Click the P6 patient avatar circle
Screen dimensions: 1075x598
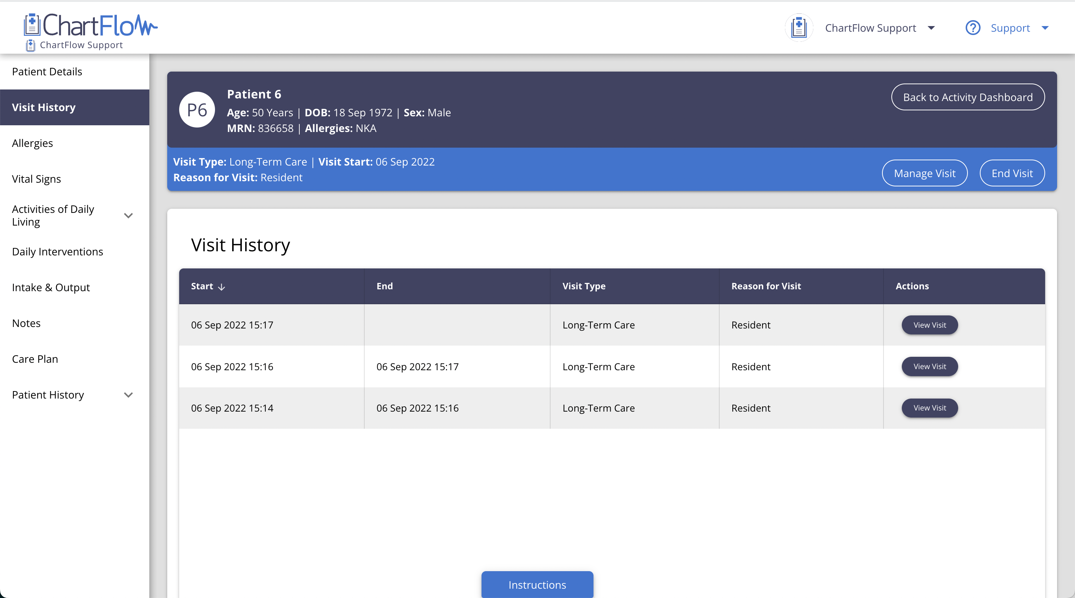click(x=197, y=110)
